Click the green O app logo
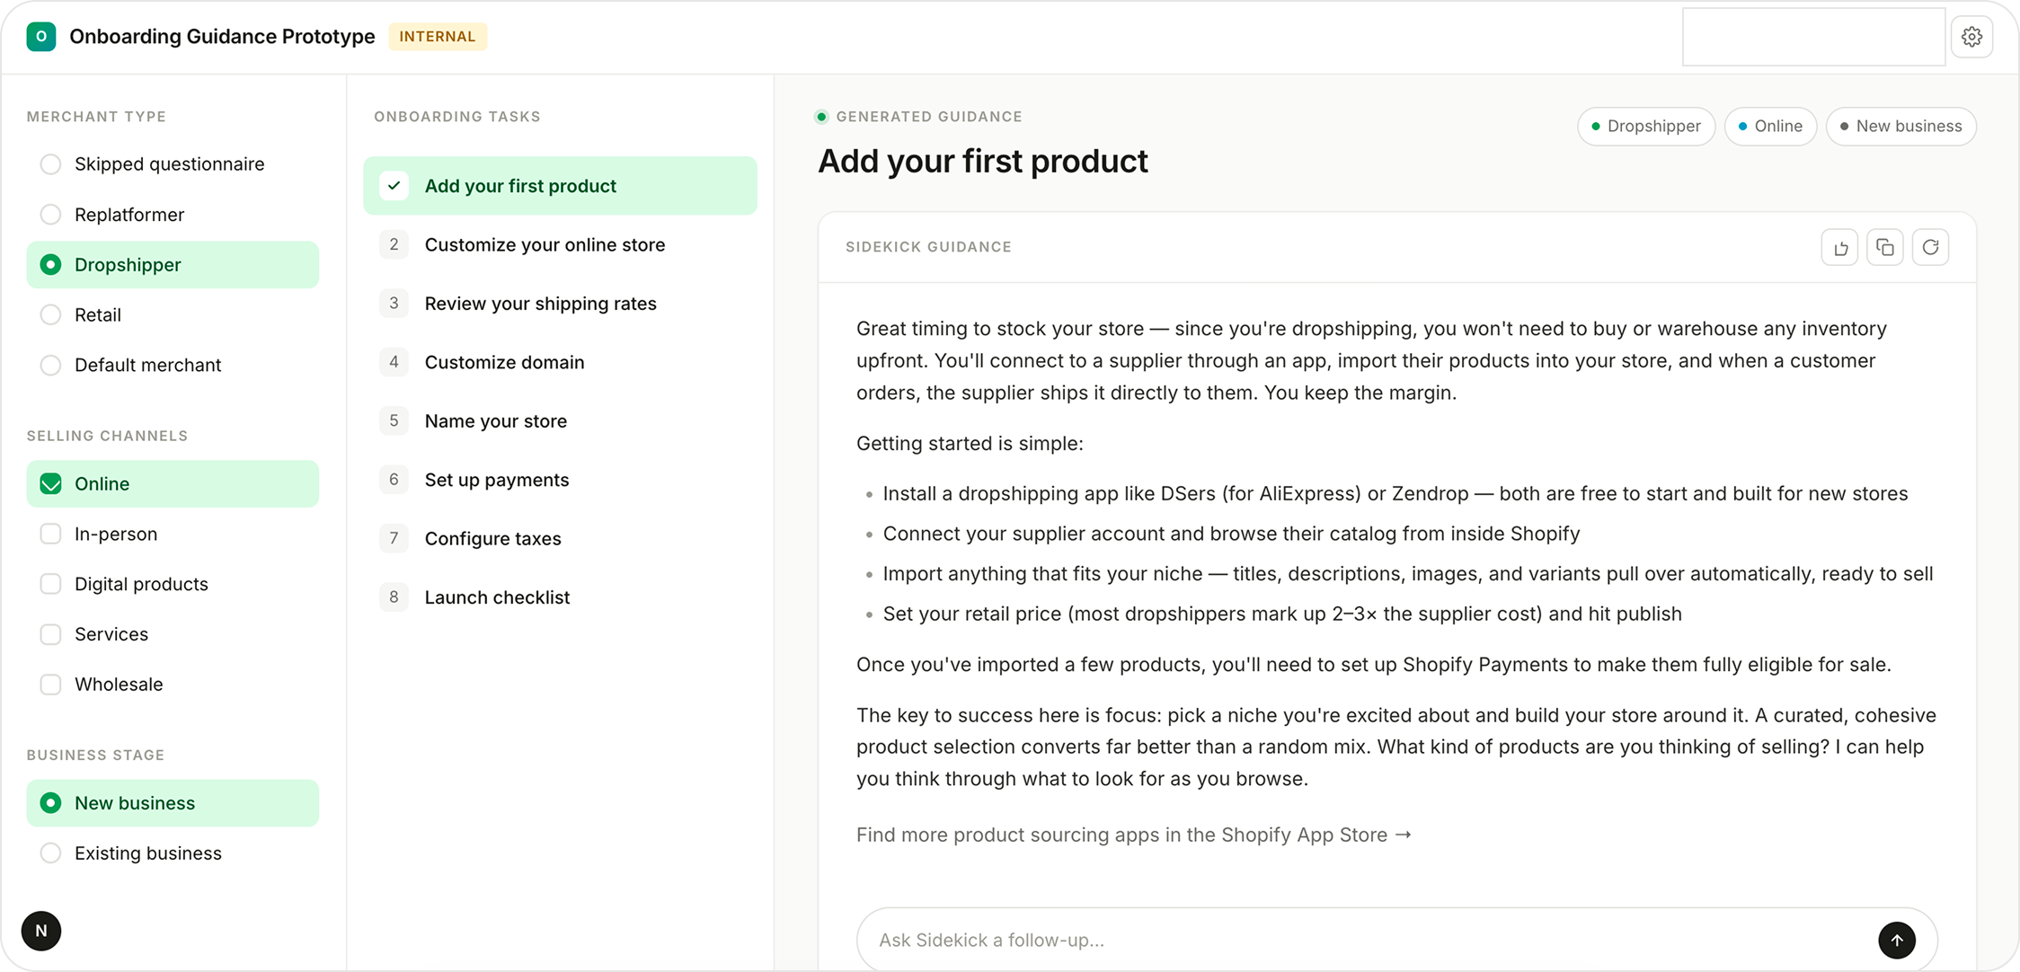Screen dimensions: 2020x972 pos(41,37)
